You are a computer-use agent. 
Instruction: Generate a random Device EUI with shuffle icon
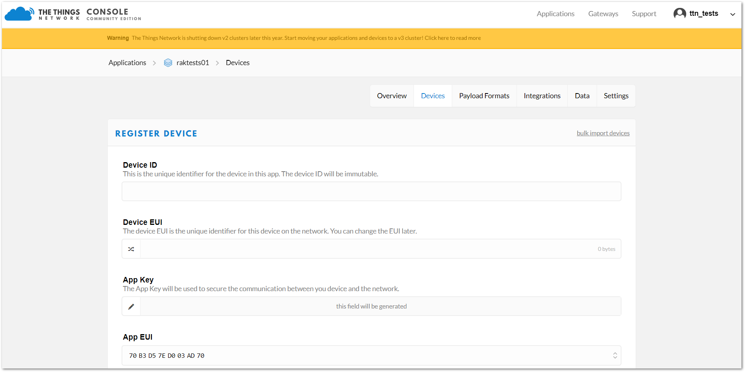[x=131, y=249]
